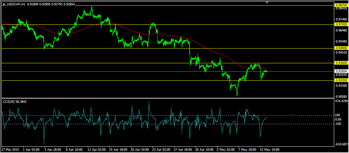
Task: Click the 100 level on CCI scale
Action: point(338,115)
